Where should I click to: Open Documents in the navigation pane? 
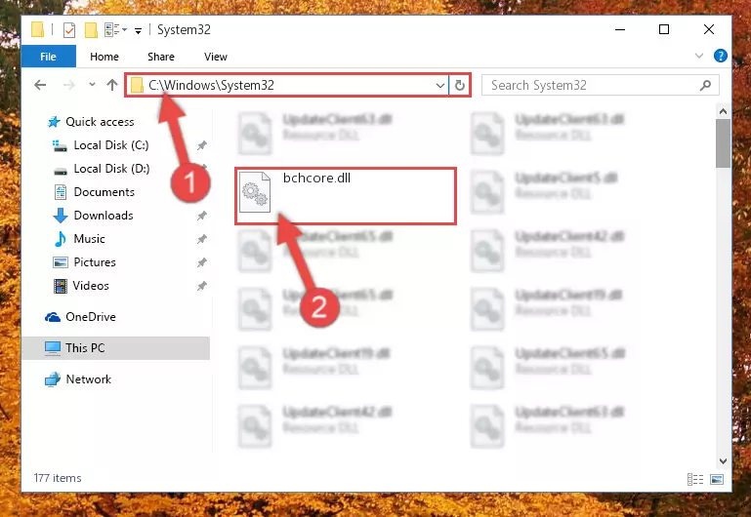[x=104, y=192]
